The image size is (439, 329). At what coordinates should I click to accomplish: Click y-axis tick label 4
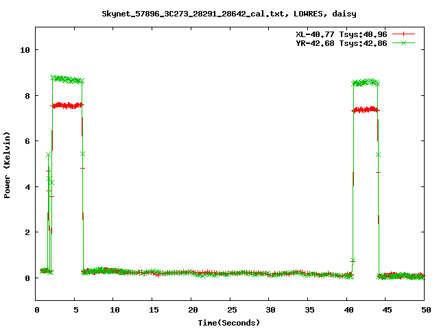coord(27,187)
